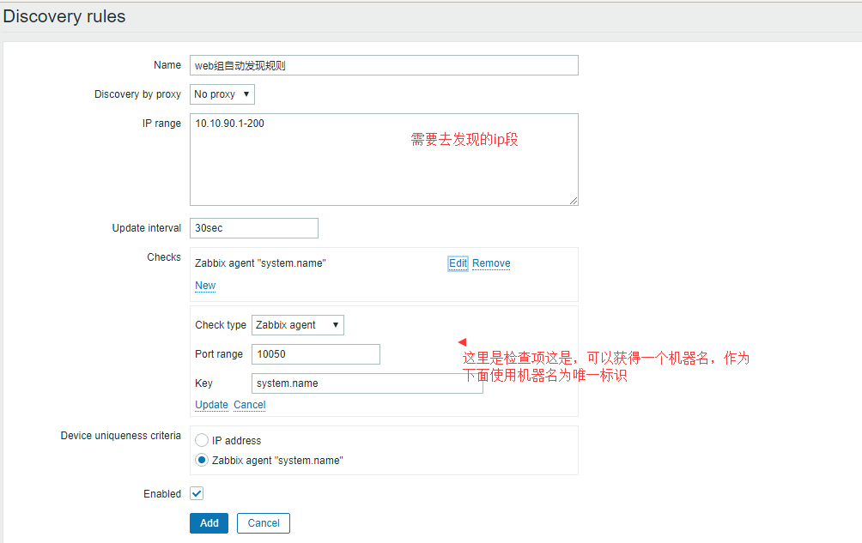
Task: Click the Update interval field
Action: tap(253, 228)
